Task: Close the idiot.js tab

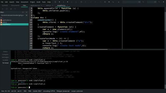Action: click(52, 5)
